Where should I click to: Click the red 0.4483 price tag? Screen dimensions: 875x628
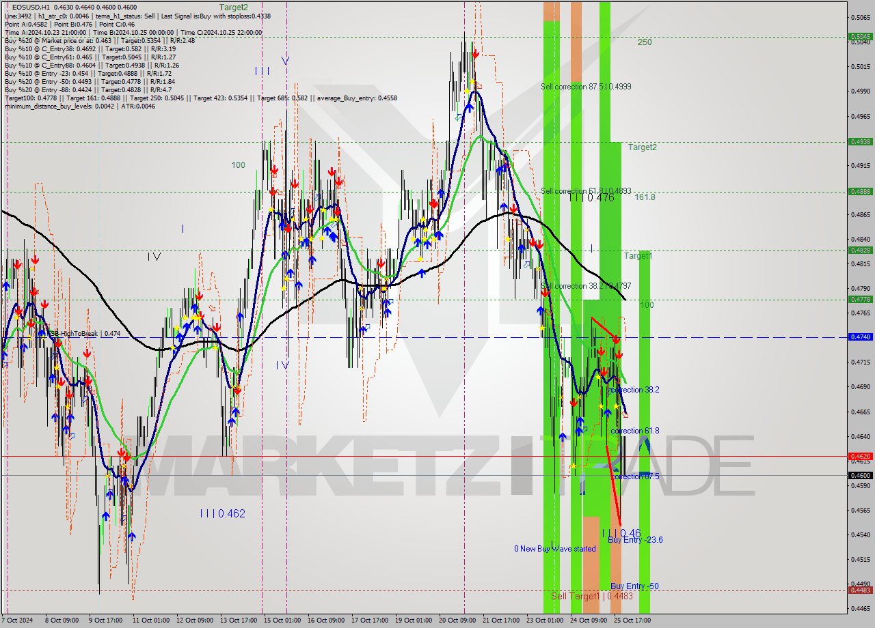click(x=859, y=590)
